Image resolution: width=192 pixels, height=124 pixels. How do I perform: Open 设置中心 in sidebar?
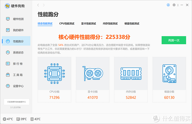pos(16,86)
